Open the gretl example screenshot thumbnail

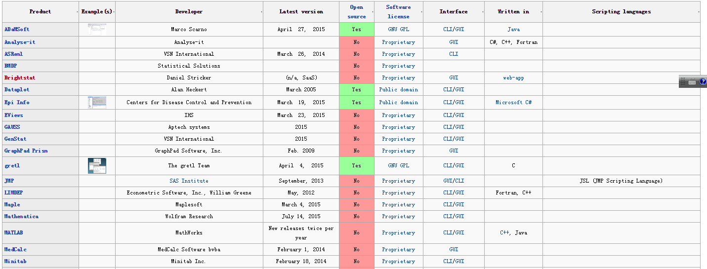97,166
